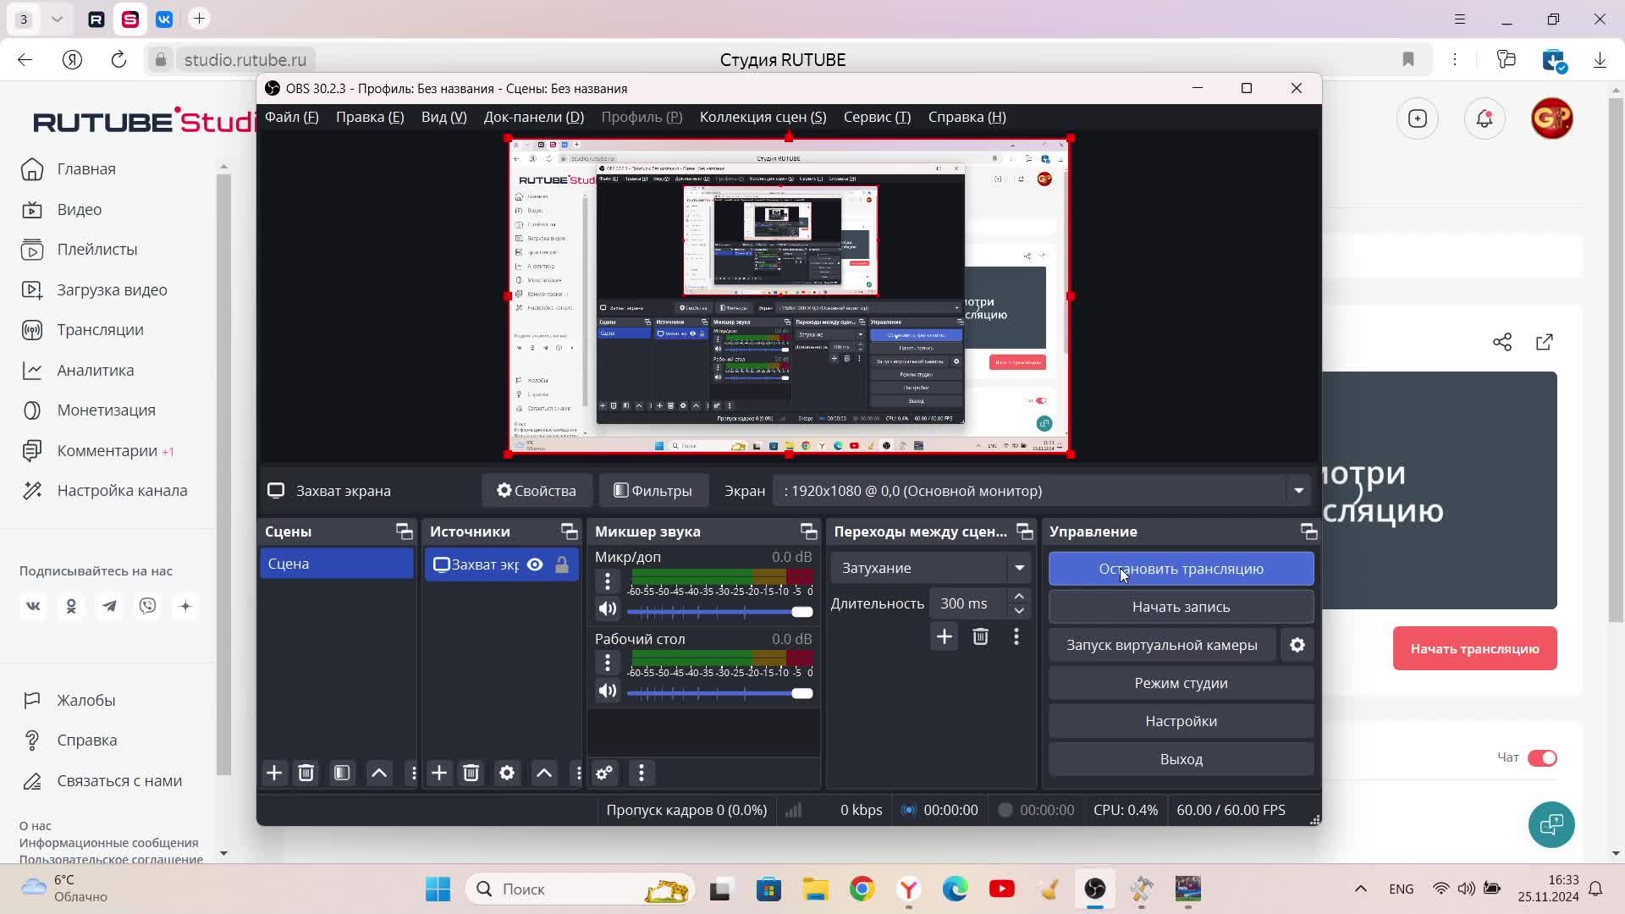This screenshot has width=1625, height=914.
Task: Open Рабочий стол channel options three dots
Action: [607, 663]
